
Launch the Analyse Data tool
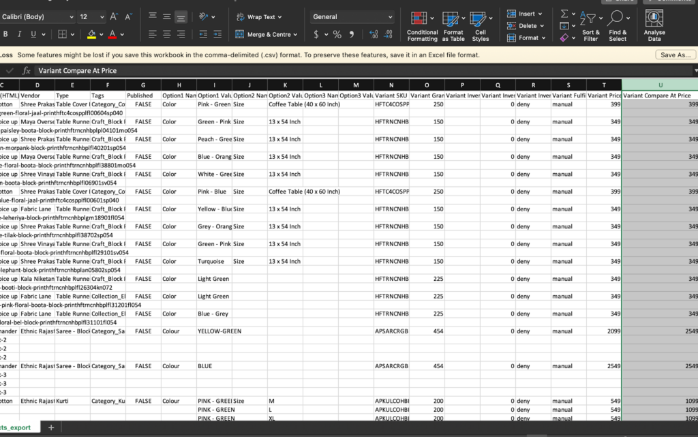(654, 27)
